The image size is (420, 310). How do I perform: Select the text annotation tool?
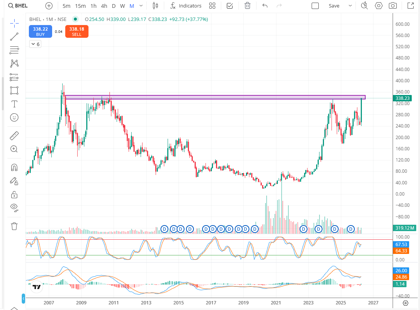pos(14,104)
